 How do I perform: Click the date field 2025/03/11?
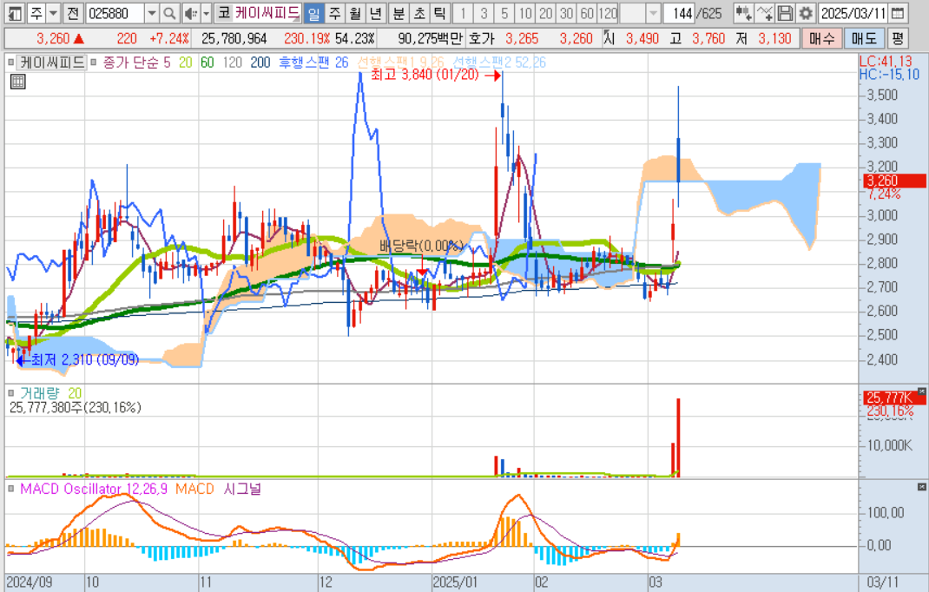(853, 12)
